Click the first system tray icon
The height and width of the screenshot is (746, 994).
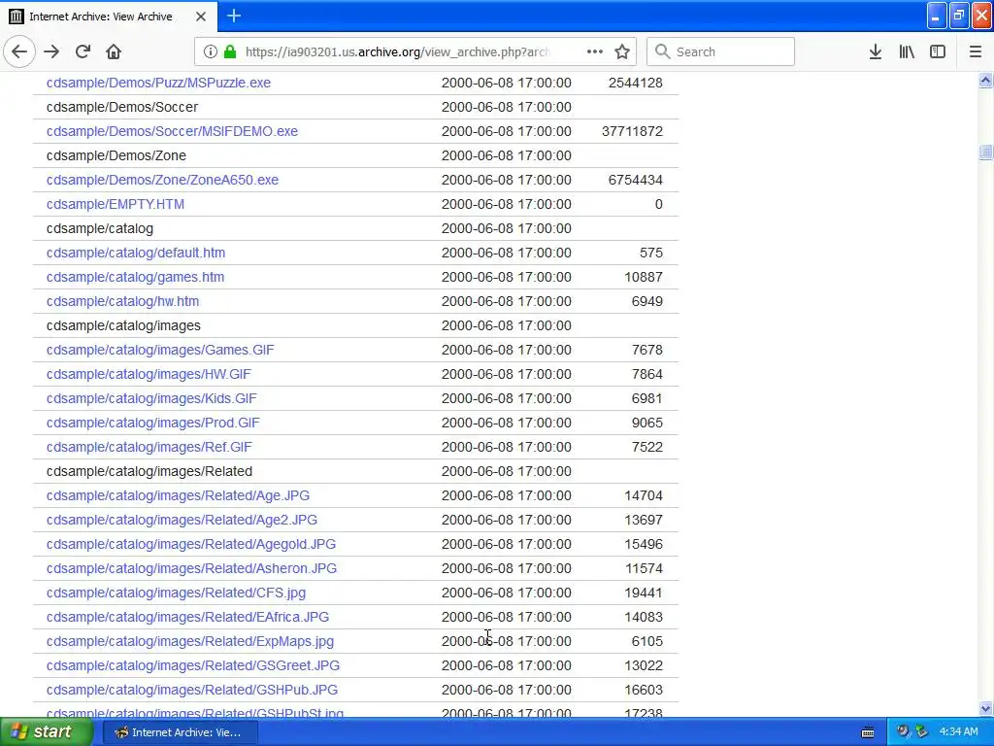(903, 731)
